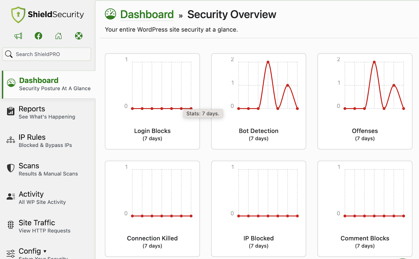Screen dimensions: 419x259
Task: Select the Offenses chart card
Action: pos(365,101)
